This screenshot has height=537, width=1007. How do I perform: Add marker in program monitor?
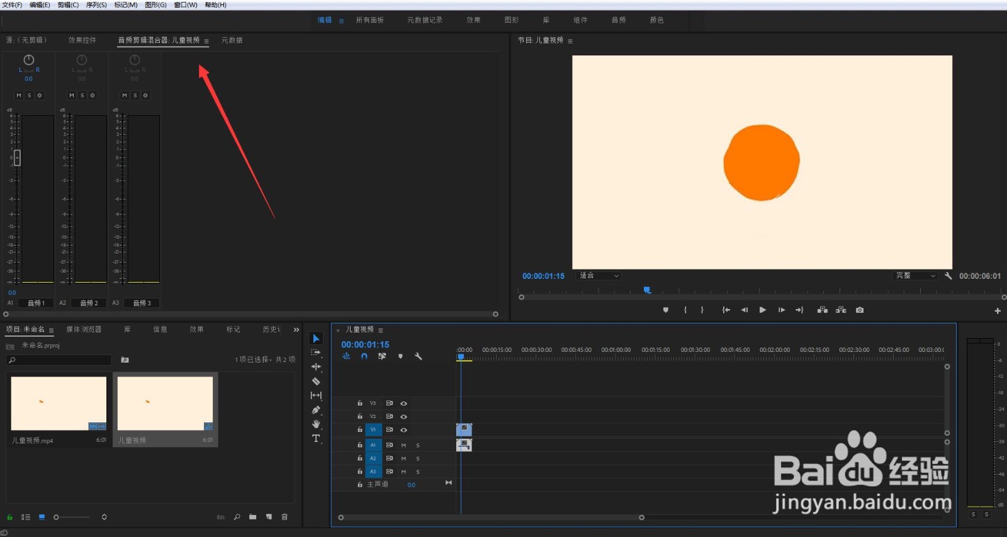point(666,310)
